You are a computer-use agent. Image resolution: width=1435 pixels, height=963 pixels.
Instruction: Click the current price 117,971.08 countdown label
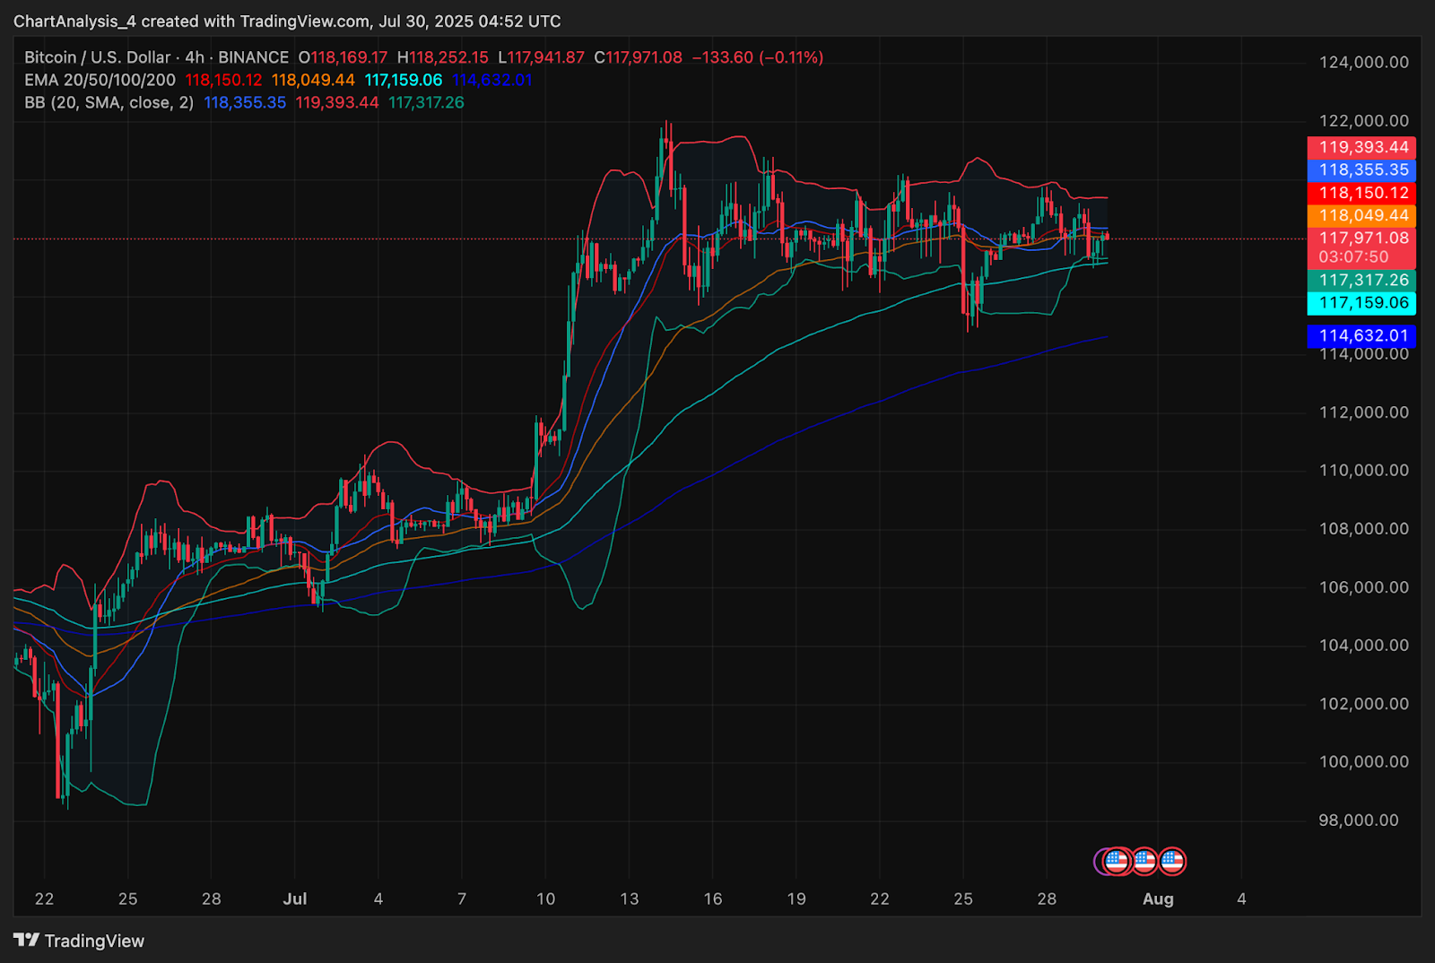pos(1361,247)
